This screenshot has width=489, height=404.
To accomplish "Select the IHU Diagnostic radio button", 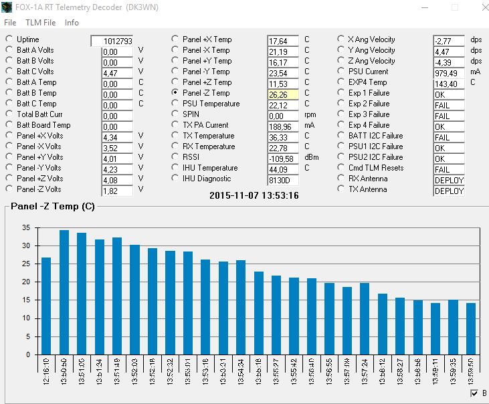I will point(175,178).
